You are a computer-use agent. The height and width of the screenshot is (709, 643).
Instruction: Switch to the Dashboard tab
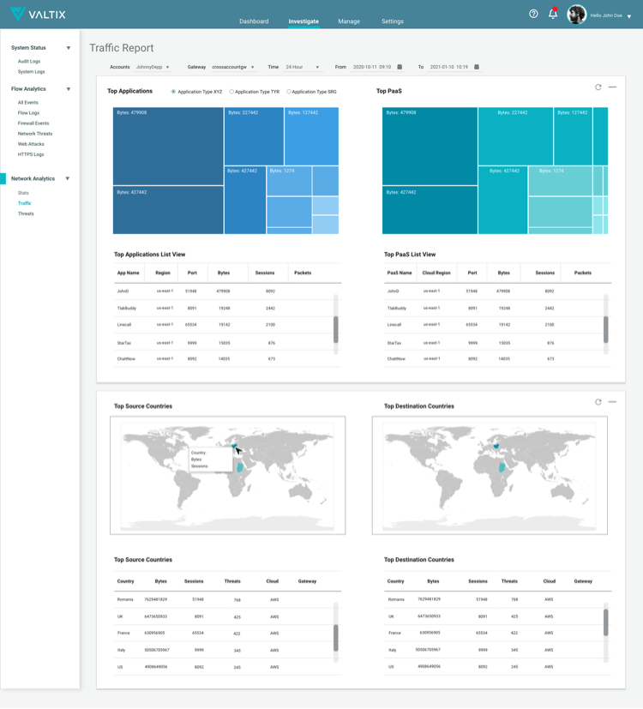coord(254,21)
